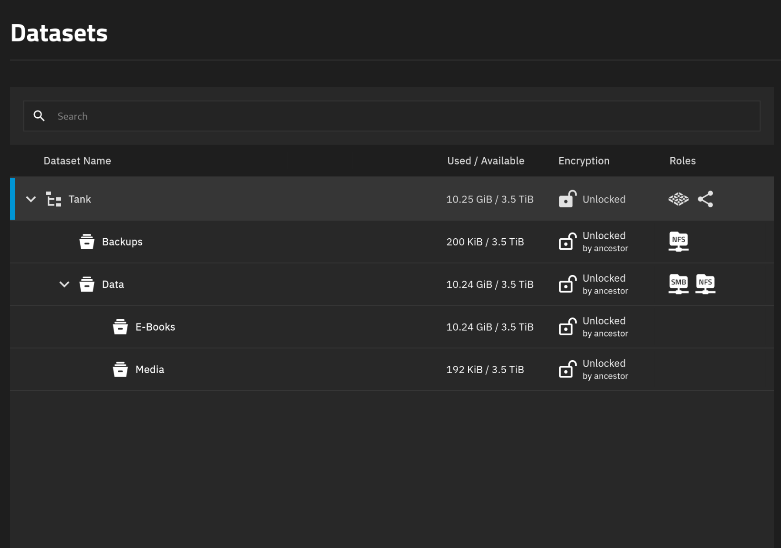Click the share role icon on Tank row
781x548 pixels.
705,199
